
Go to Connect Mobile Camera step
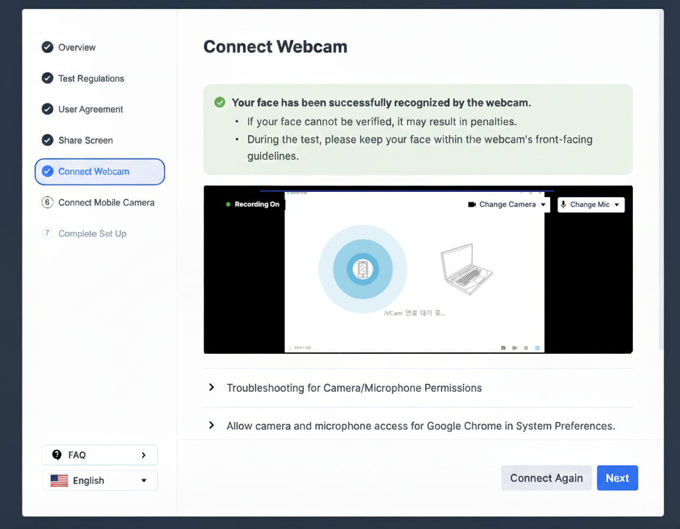click(x=106, y=203)
